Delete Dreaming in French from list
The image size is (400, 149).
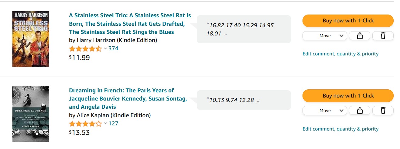[383, 111]
